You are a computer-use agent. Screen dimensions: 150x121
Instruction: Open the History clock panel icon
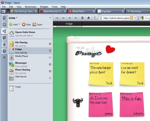tap(4, 51)
